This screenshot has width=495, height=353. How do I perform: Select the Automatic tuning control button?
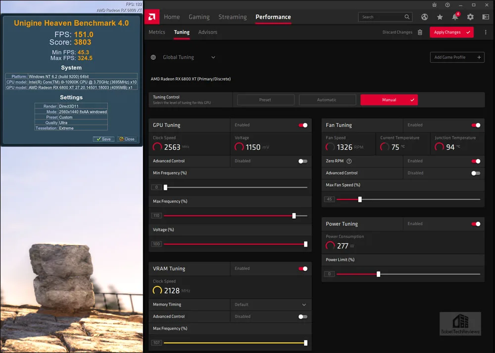[x=327, y=100]
